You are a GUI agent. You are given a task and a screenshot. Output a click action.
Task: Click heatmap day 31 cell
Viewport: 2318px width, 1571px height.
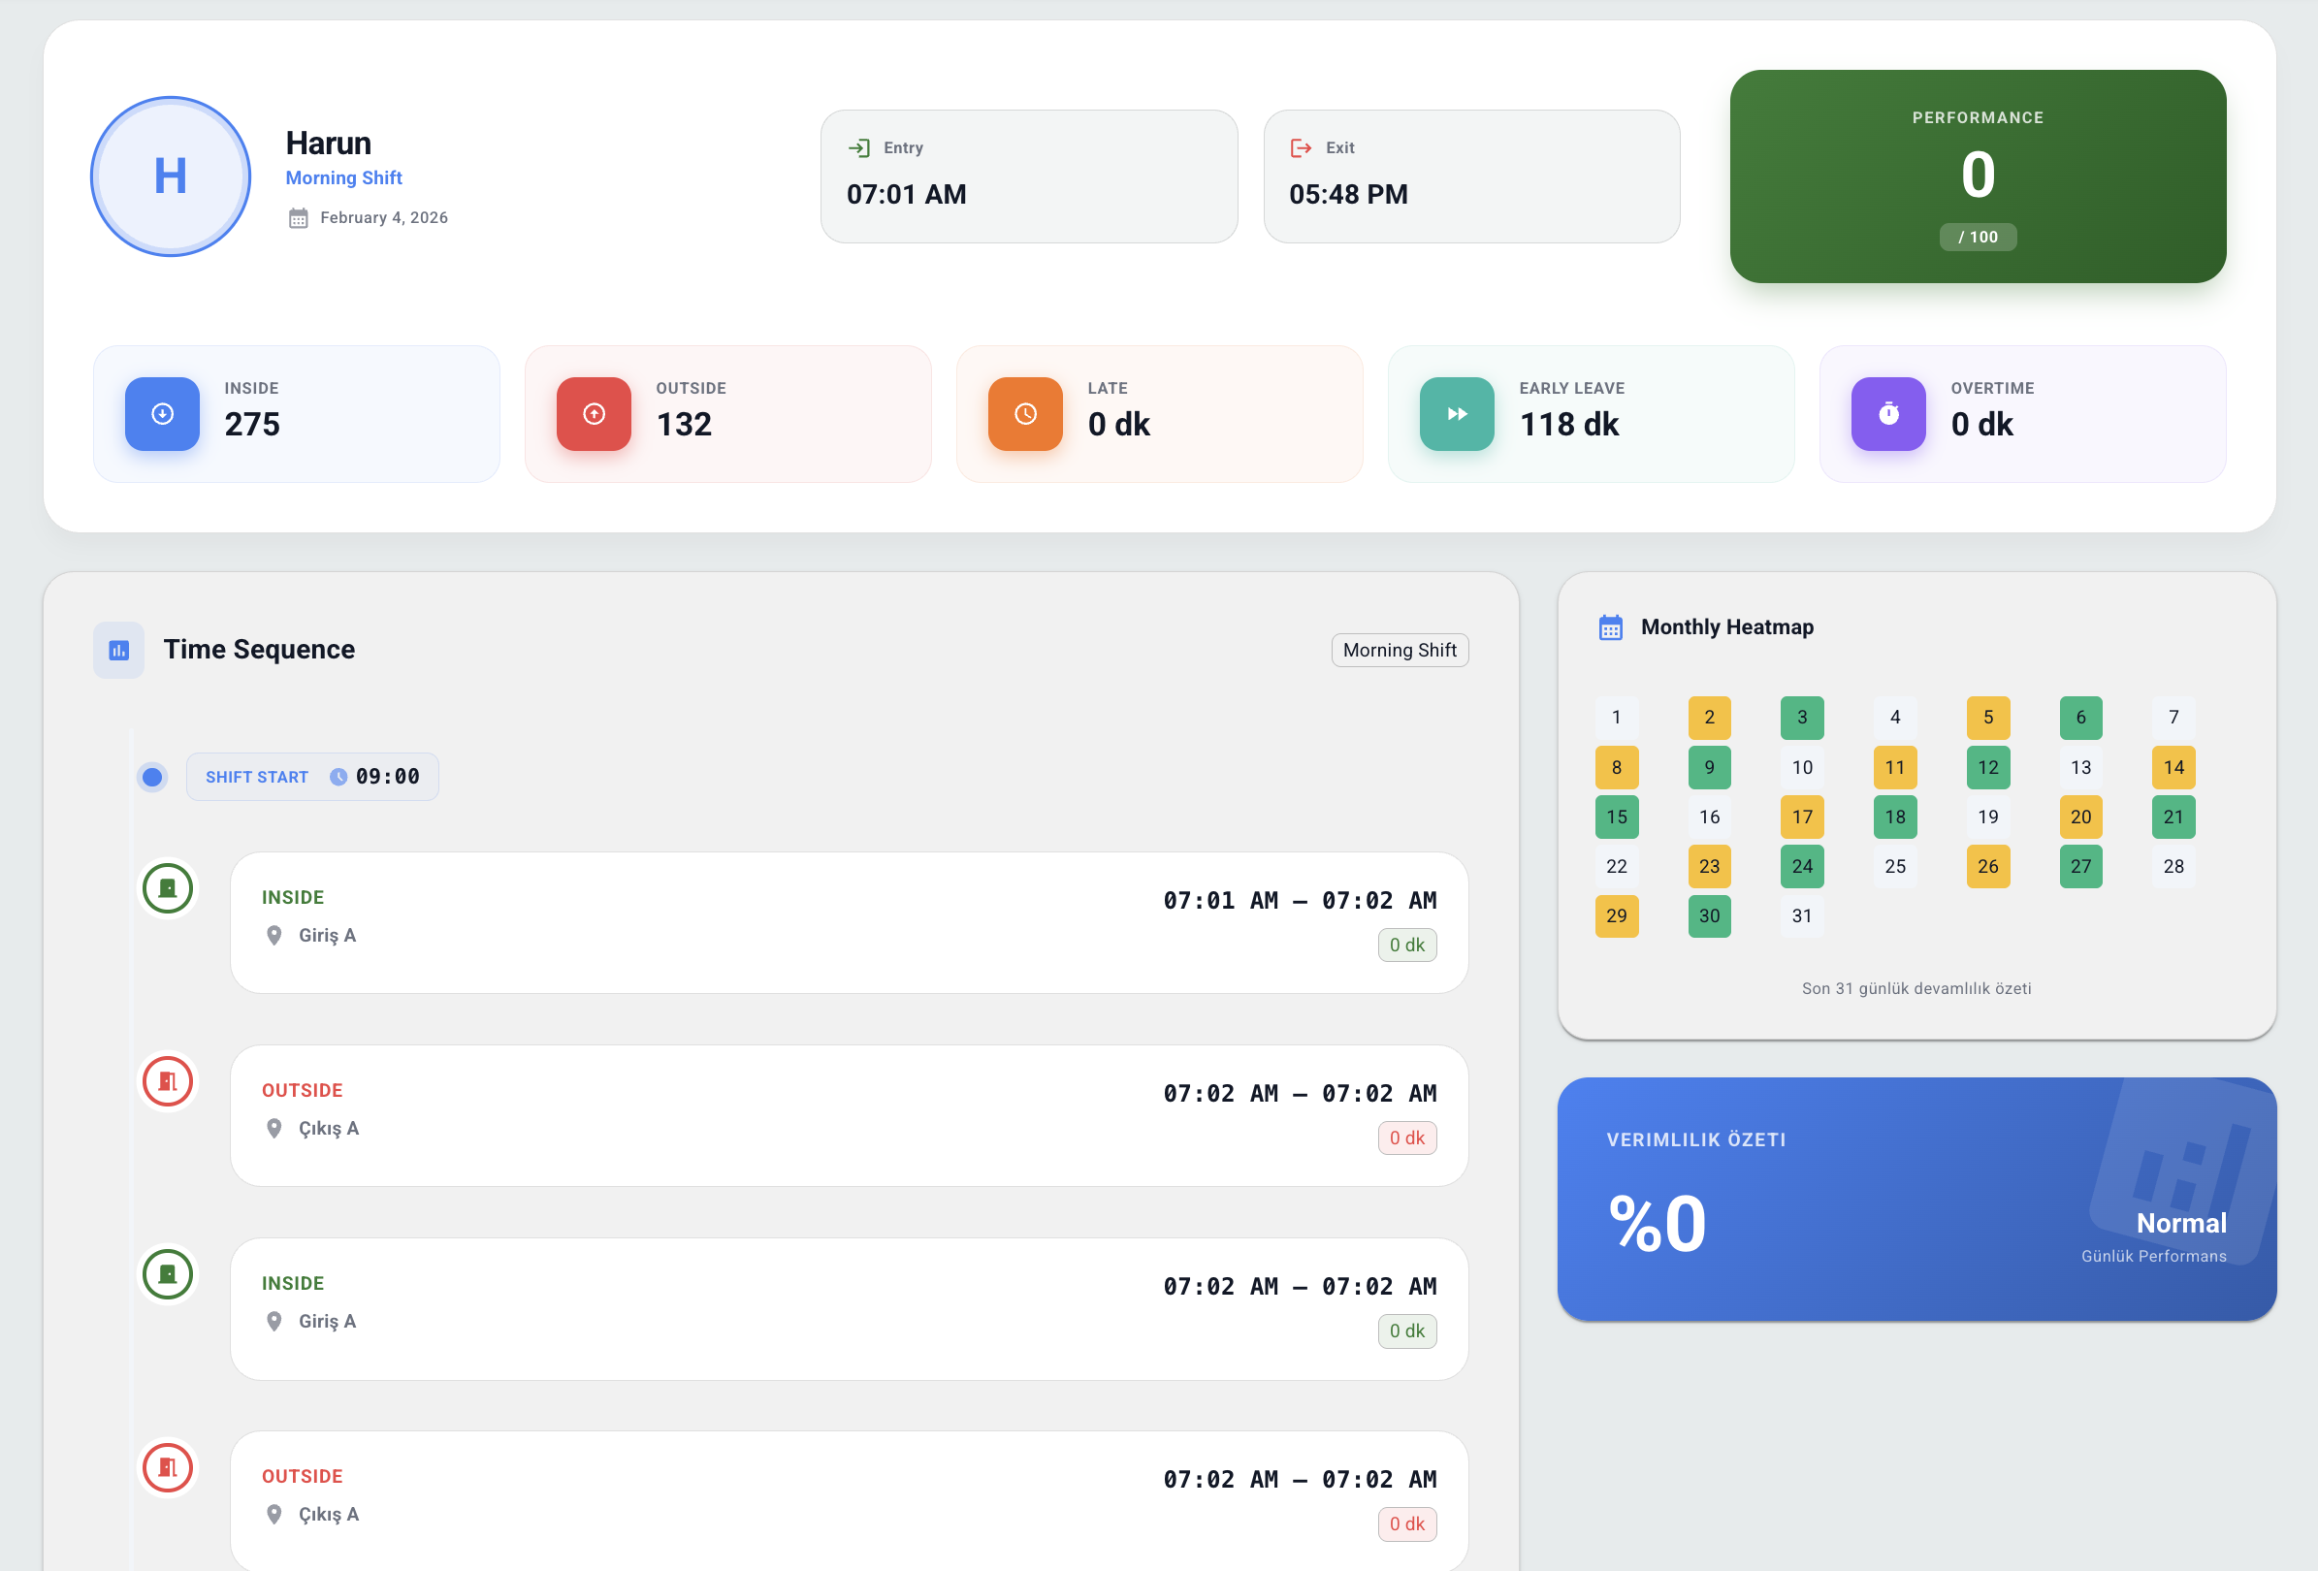tap(1801, 915)
